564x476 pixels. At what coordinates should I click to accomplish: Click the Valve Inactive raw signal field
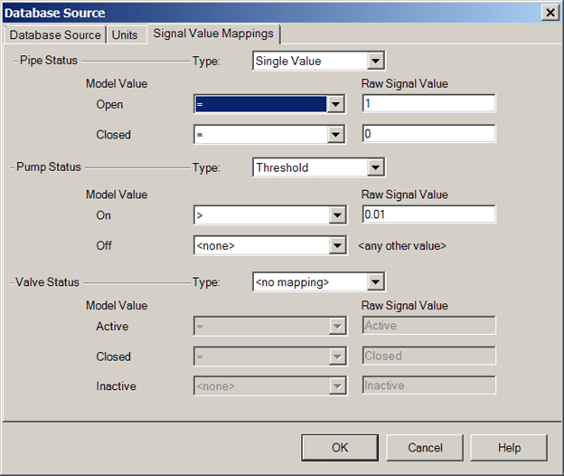point(428,386)
